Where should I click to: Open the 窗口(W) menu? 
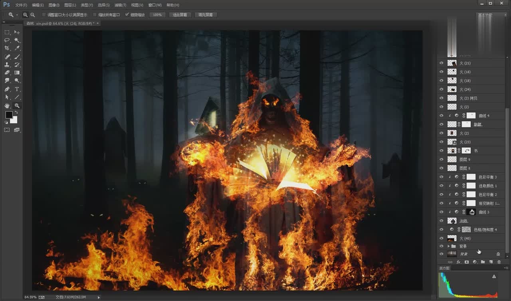(x=155, y=5)
